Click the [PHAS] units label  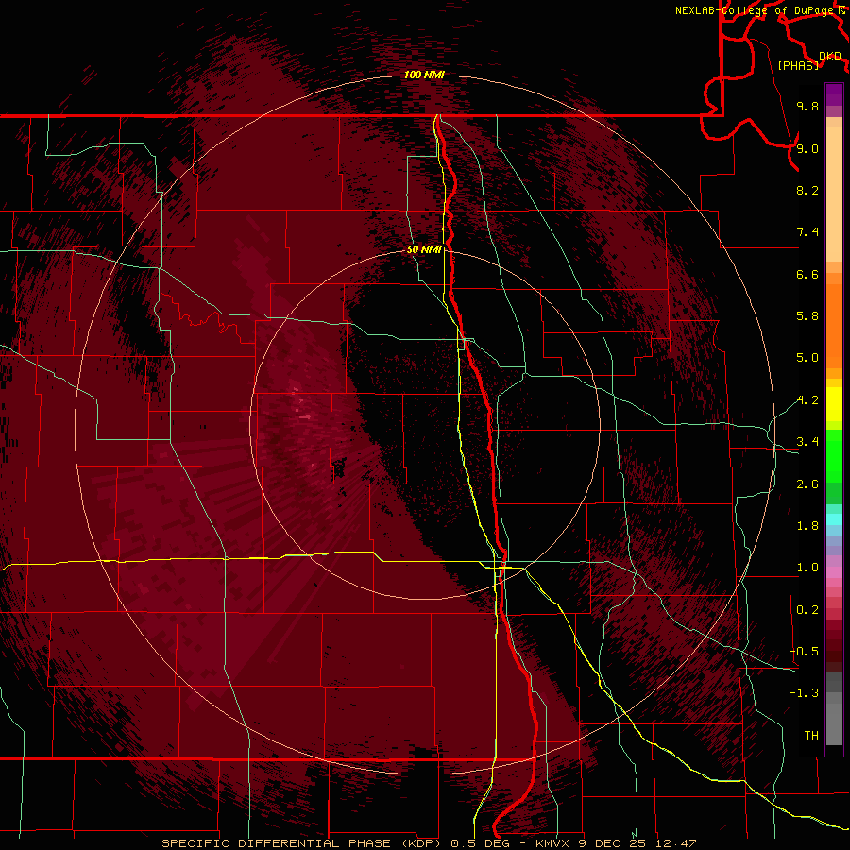[798, 66]
